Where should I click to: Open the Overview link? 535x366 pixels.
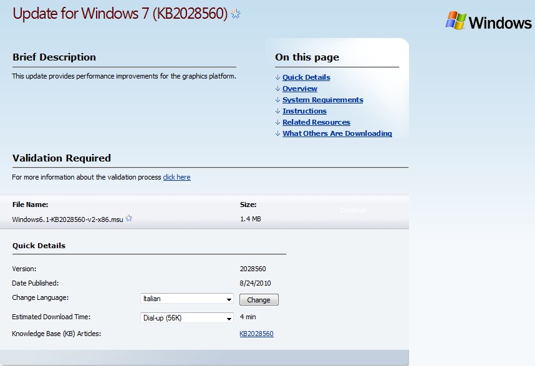(300, 89)
